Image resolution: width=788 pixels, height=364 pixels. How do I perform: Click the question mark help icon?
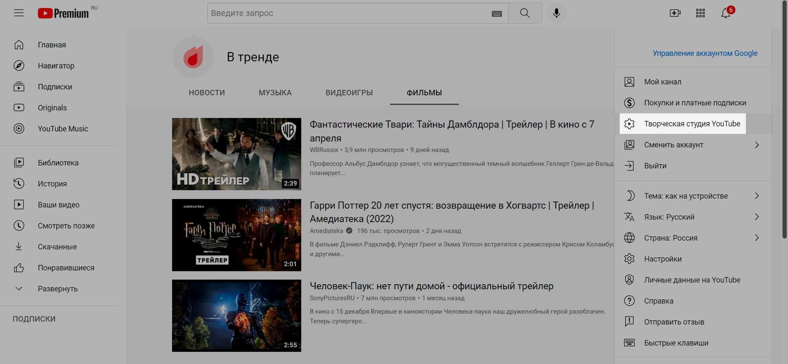click(629, 301)
